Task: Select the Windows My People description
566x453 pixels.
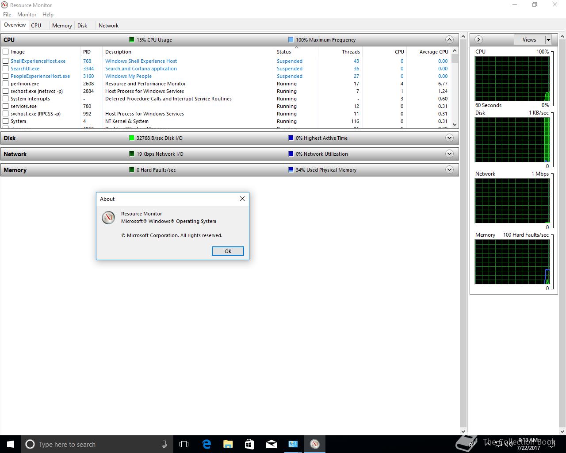Action: coord(128,76)
